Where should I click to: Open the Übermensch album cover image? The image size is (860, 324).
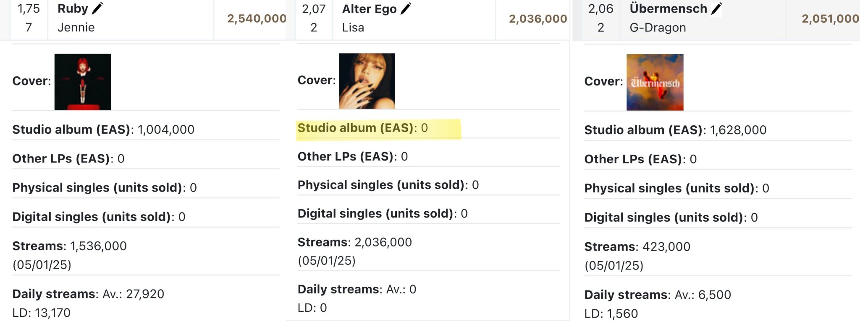tap(655, 82)
